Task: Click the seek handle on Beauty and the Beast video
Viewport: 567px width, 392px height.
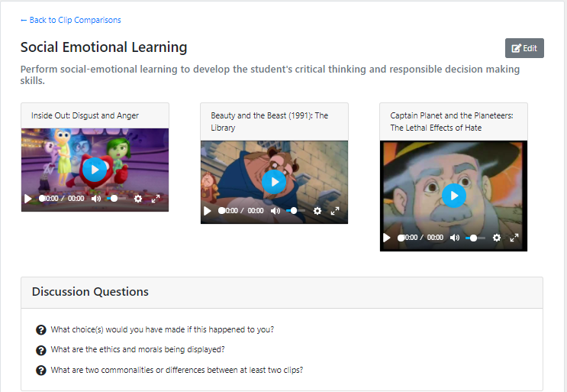Action: (221, 211)
